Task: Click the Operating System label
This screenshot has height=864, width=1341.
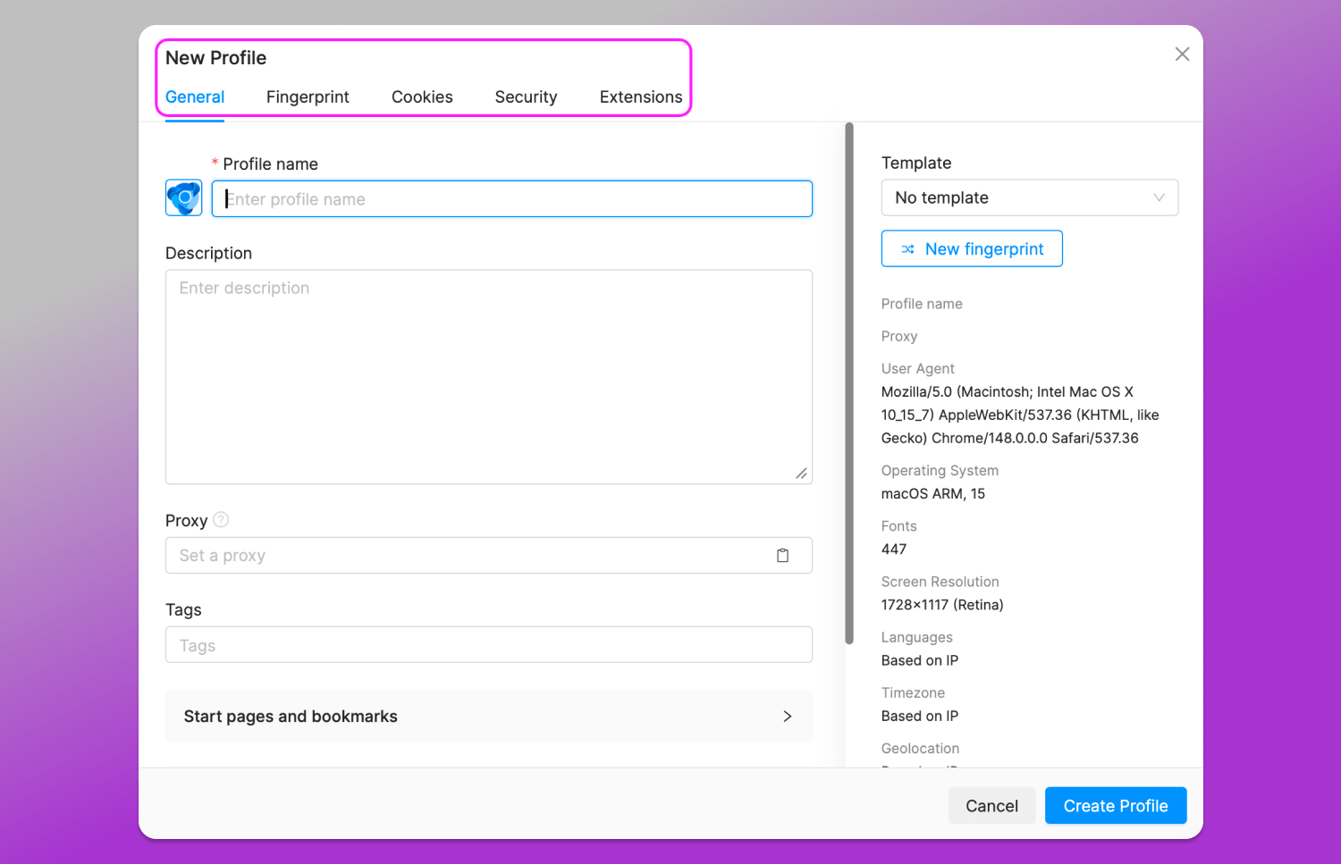Action: [x=940, y=471]
